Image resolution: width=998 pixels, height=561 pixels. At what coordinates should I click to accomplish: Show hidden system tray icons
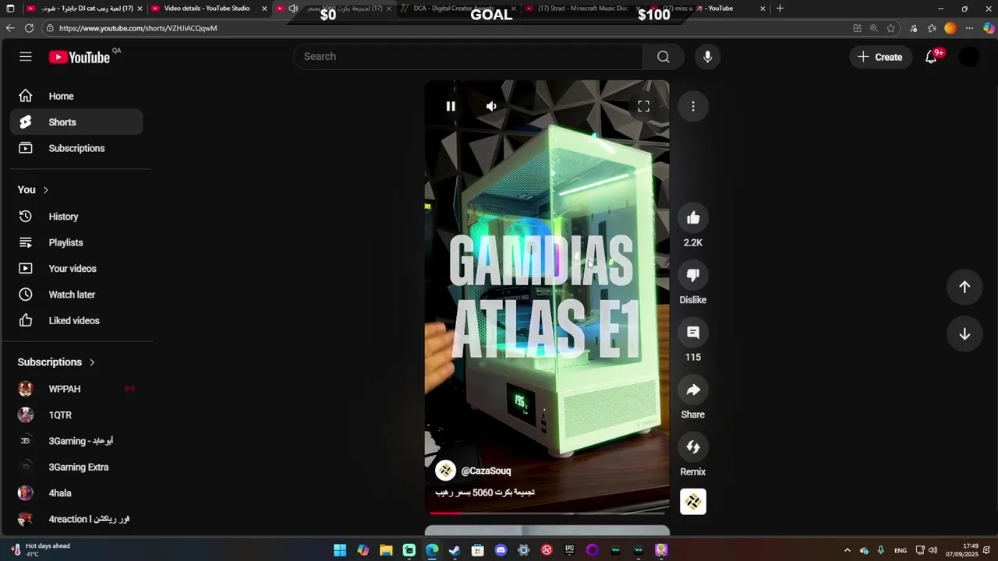tap(848, 550)
